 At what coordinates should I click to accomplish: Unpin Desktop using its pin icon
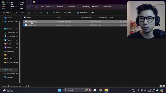point(17,29)
